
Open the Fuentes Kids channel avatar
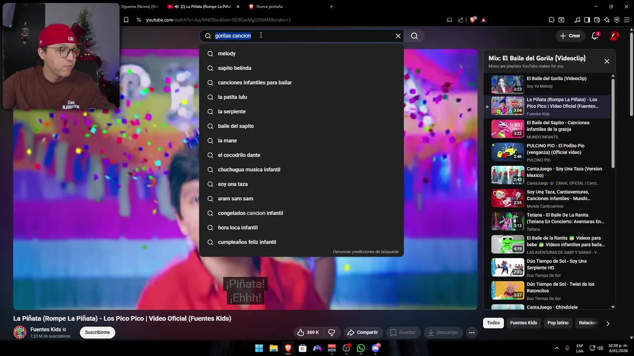point(20,332)
